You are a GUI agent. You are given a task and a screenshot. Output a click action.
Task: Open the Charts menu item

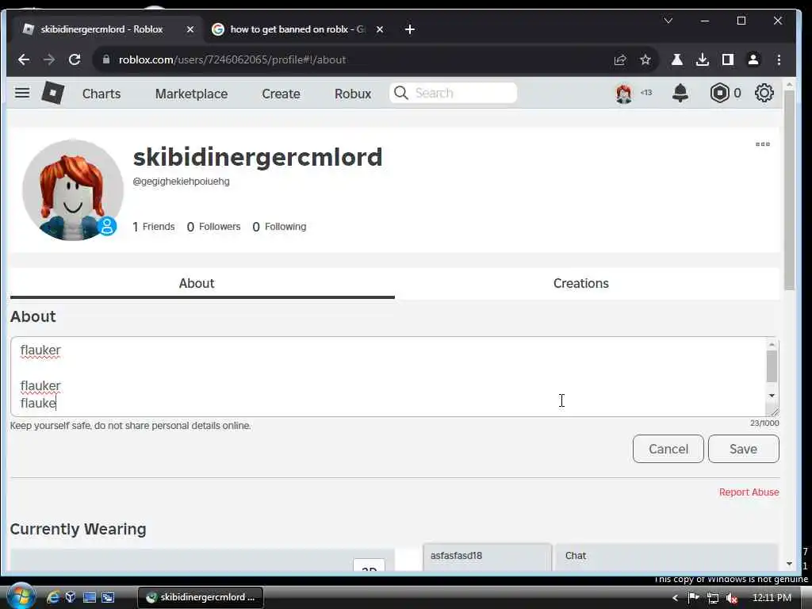(101, 94)
